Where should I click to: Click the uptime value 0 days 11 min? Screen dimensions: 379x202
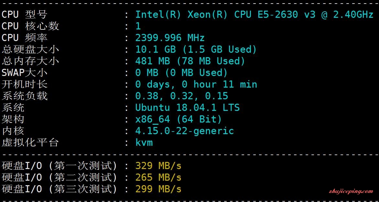[196, 84]
